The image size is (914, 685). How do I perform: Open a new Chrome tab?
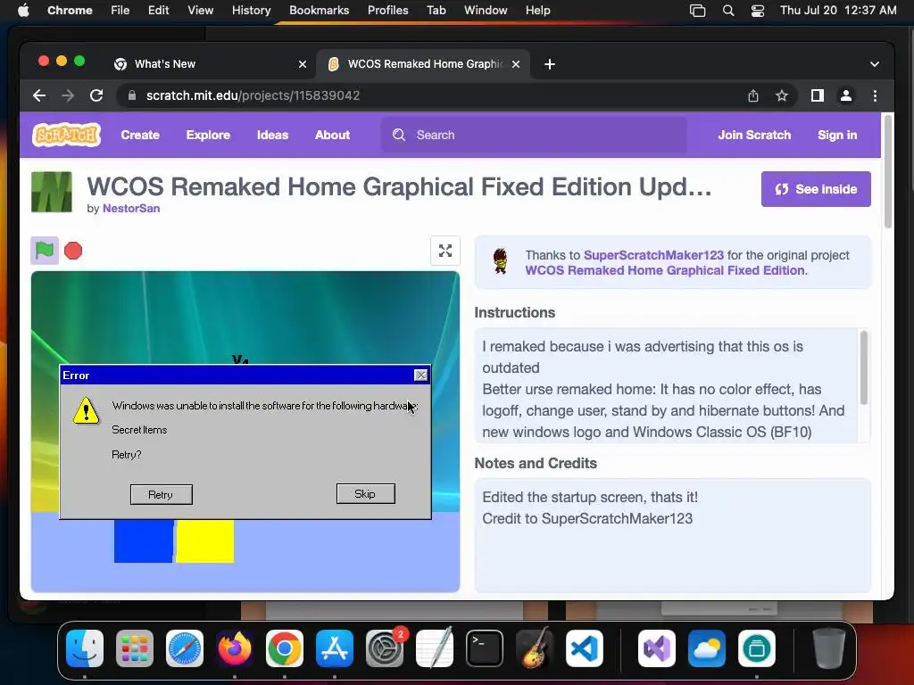pyautogui.click(x=550, y=64)
